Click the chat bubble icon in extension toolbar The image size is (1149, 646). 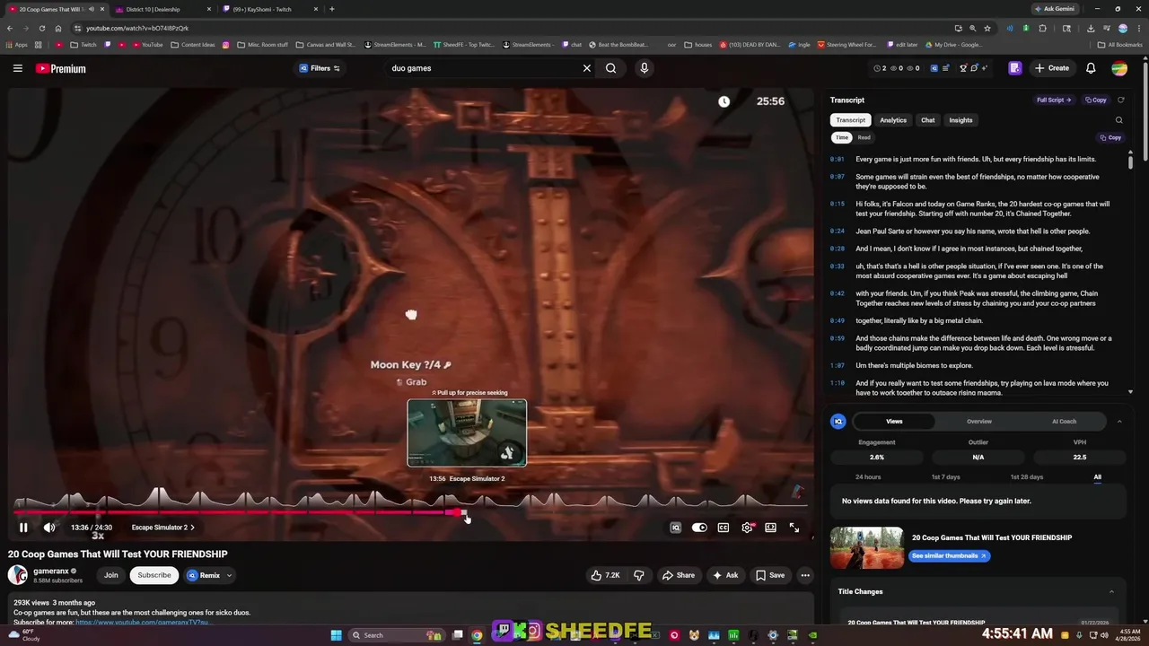click(975, 68)
